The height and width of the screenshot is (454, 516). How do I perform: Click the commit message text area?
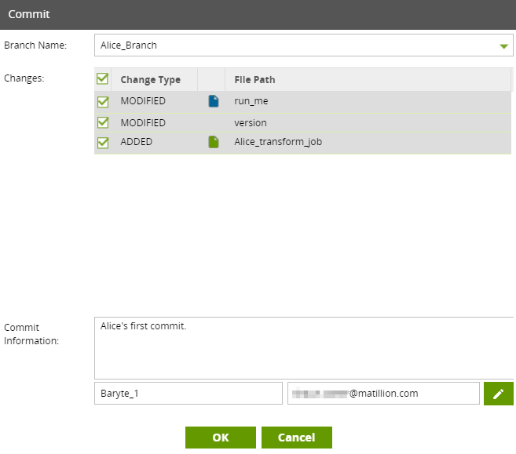point(304,348)
